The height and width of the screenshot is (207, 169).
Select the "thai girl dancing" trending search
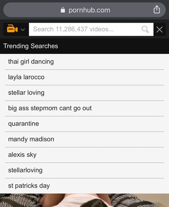click(31, 62)
